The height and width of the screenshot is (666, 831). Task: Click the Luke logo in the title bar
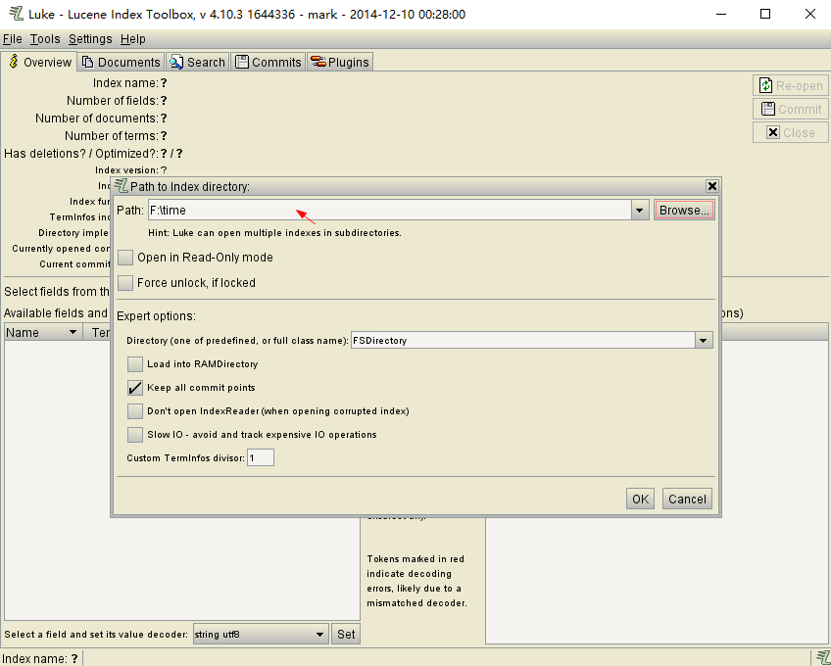pyautogui.click(x=16, y=14)
